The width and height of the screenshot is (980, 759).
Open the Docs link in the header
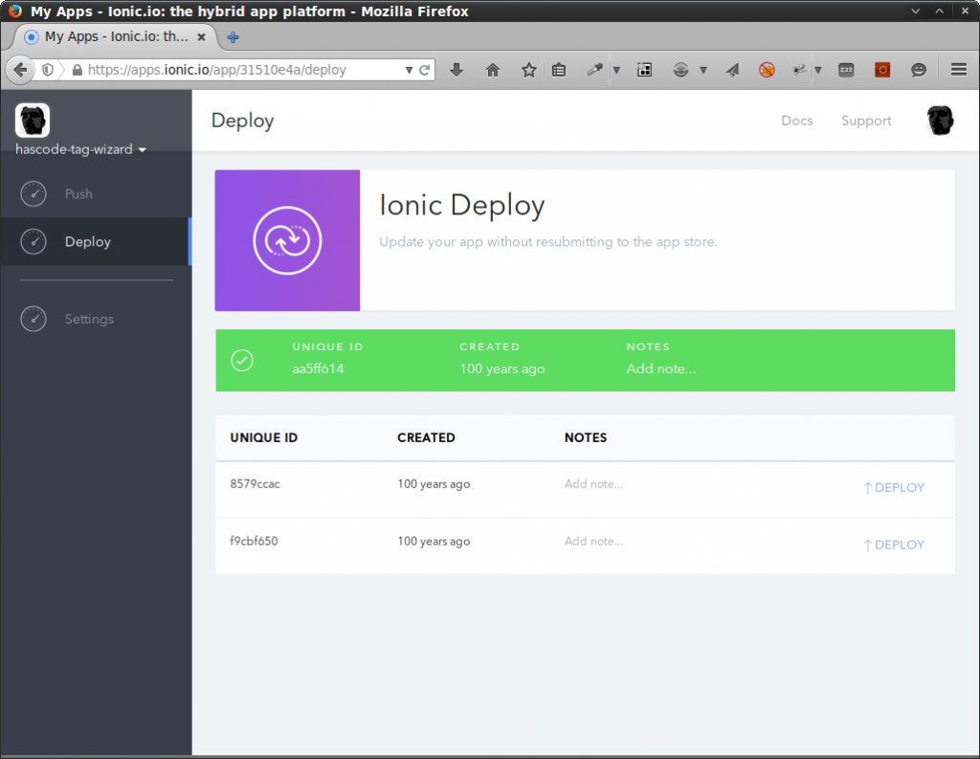[x=796, y=121]
